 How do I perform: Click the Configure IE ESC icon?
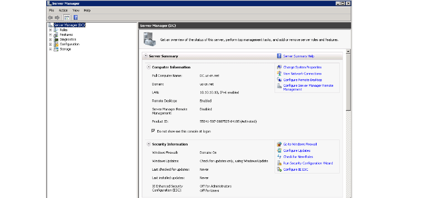point(279,169)
